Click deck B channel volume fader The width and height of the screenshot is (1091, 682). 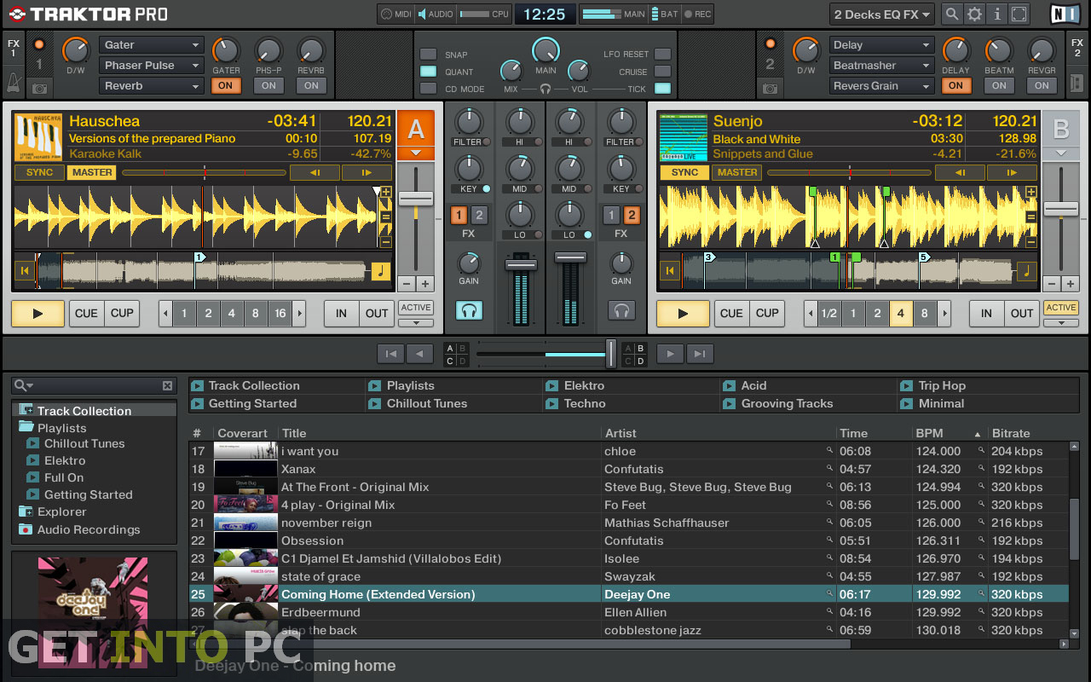point(570,257)
